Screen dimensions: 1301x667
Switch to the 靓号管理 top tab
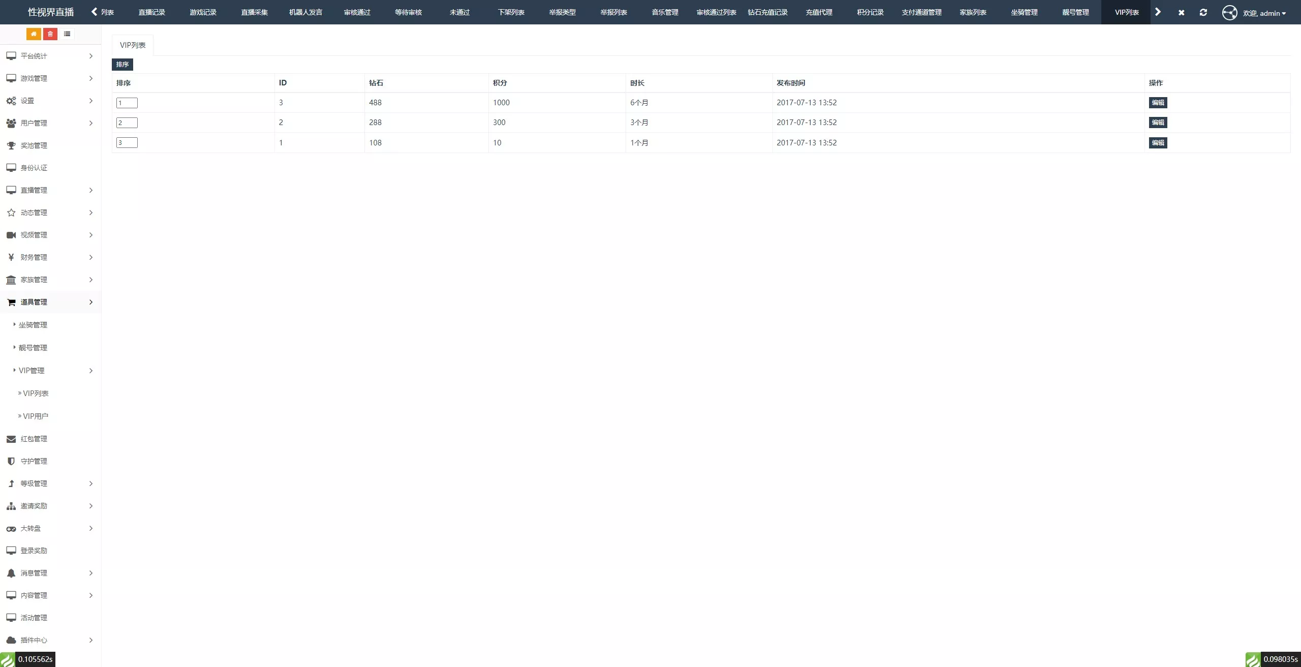[1075, 12]
